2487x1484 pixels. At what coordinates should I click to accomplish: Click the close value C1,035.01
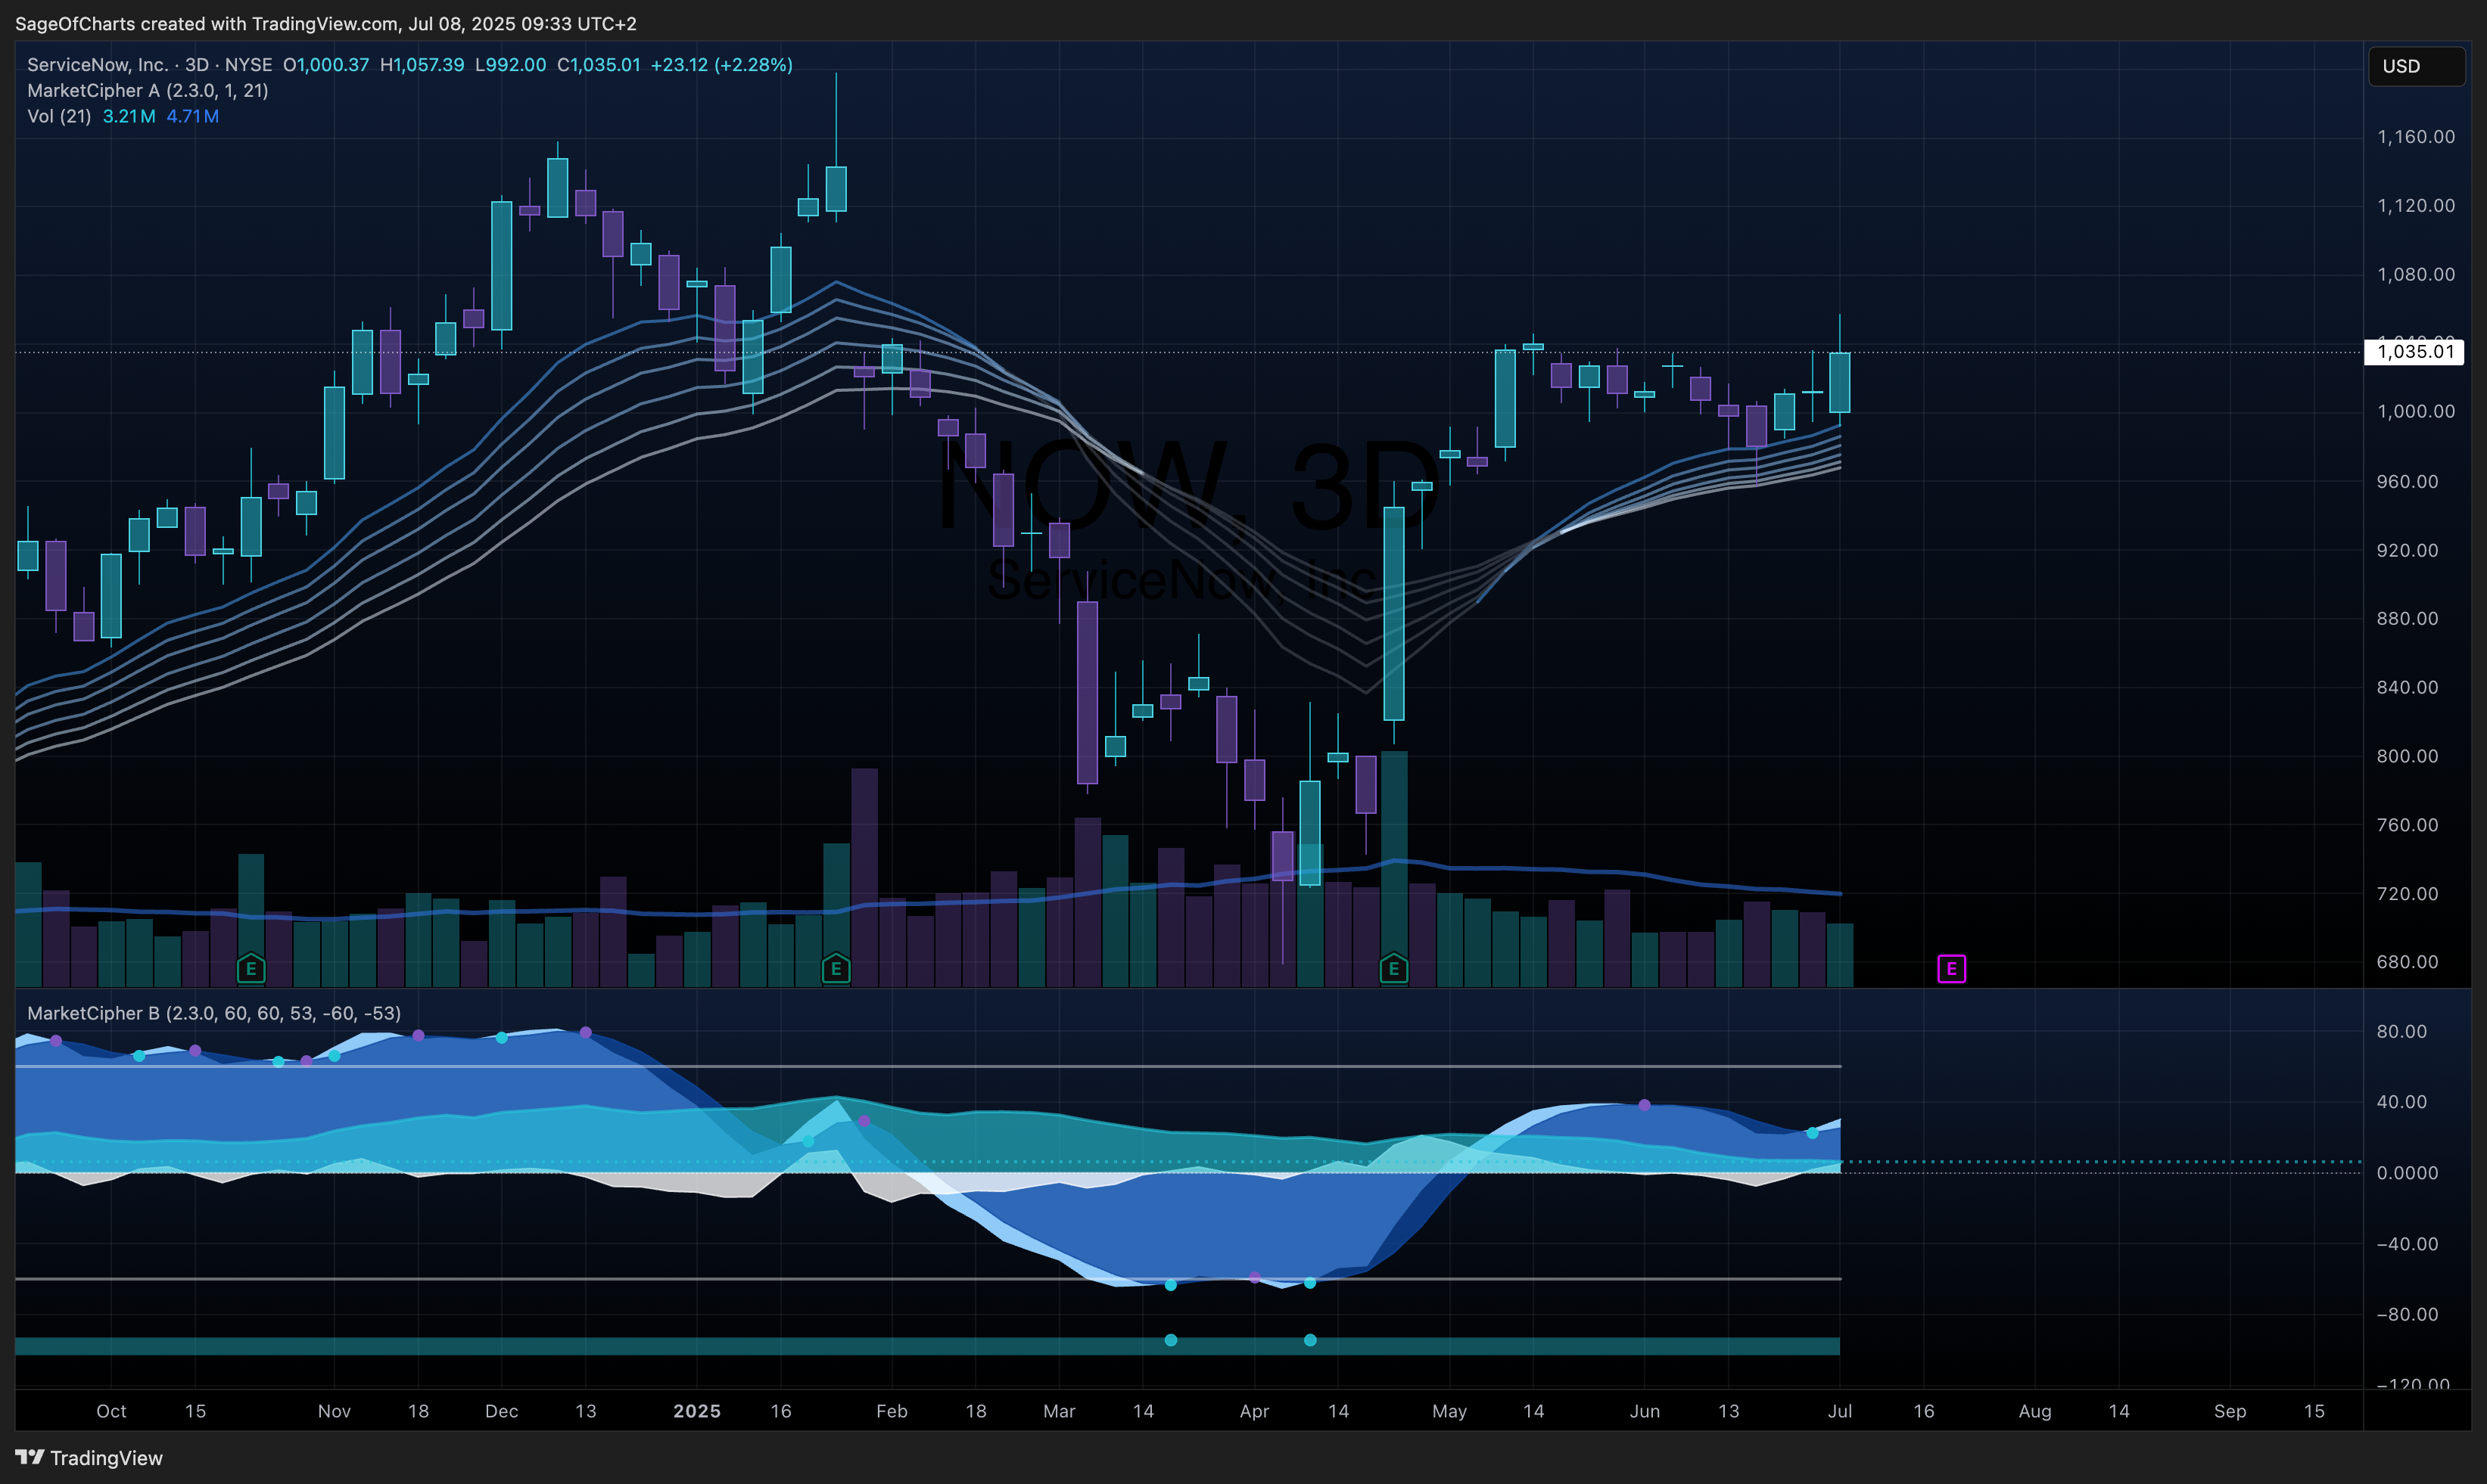(x=599, y=65)
